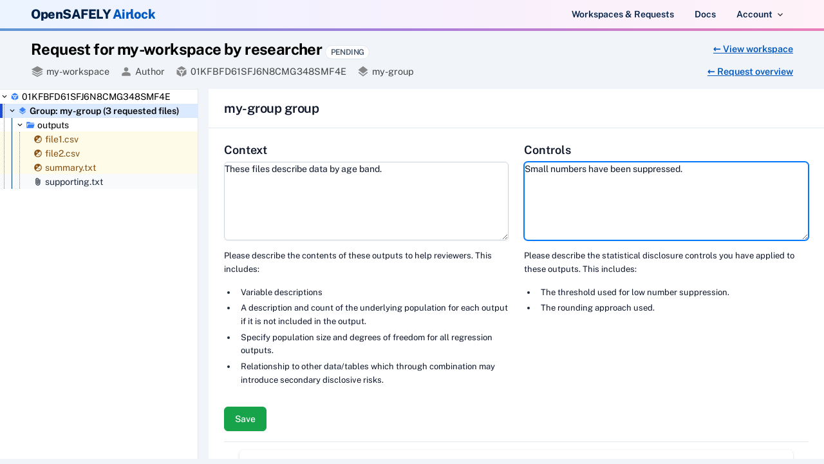This screenshot has height=464, width=824.
Task: Click inside the Context text area
Action: tap(366, 201)
